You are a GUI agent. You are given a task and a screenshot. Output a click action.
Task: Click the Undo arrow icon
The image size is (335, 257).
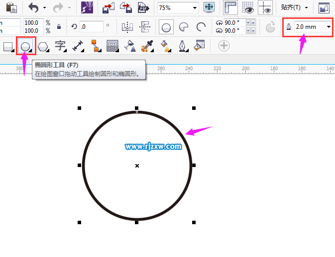33,7
